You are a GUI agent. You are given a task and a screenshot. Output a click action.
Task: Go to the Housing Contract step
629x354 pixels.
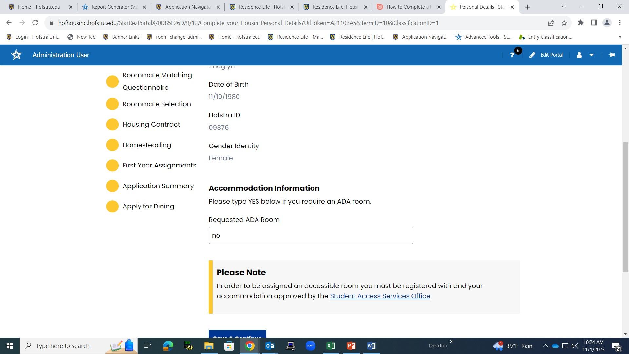tap(151, 124)
